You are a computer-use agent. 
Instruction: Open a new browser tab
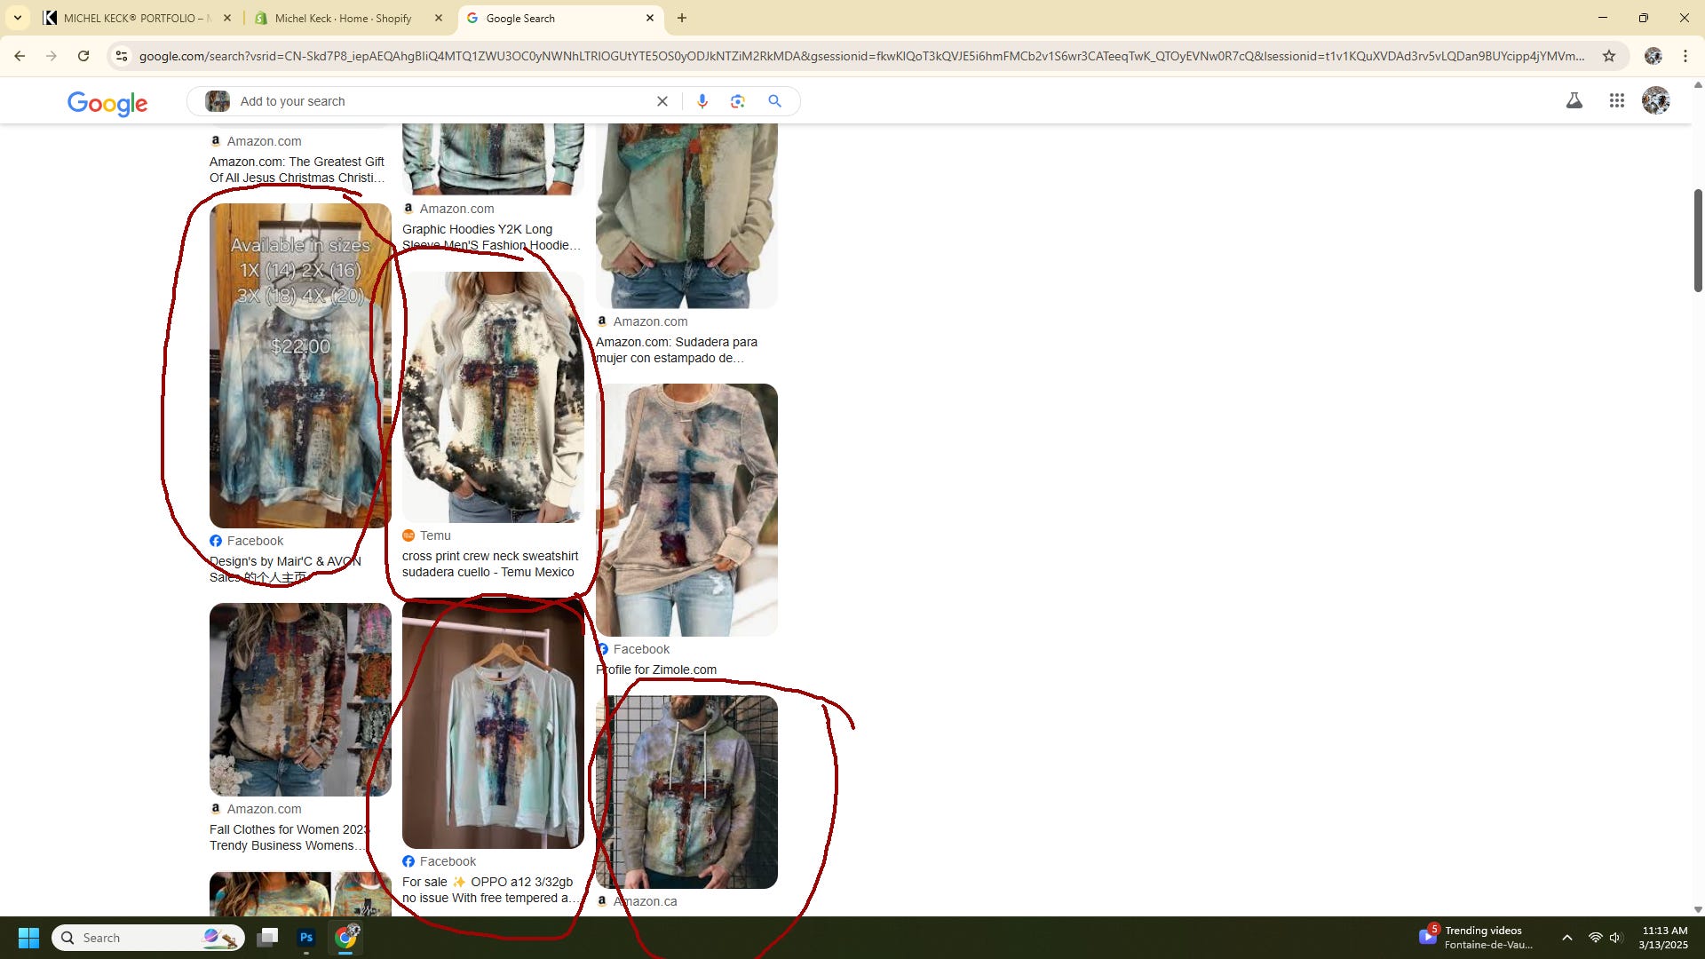point(681,18)
